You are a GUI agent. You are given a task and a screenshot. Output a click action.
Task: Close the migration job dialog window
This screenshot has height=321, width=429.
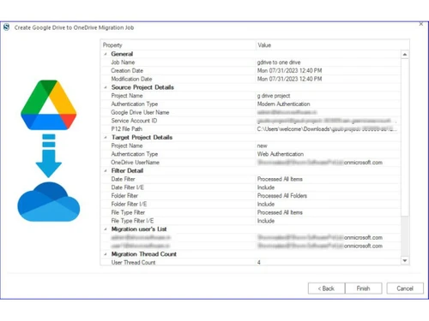[421, 24]
